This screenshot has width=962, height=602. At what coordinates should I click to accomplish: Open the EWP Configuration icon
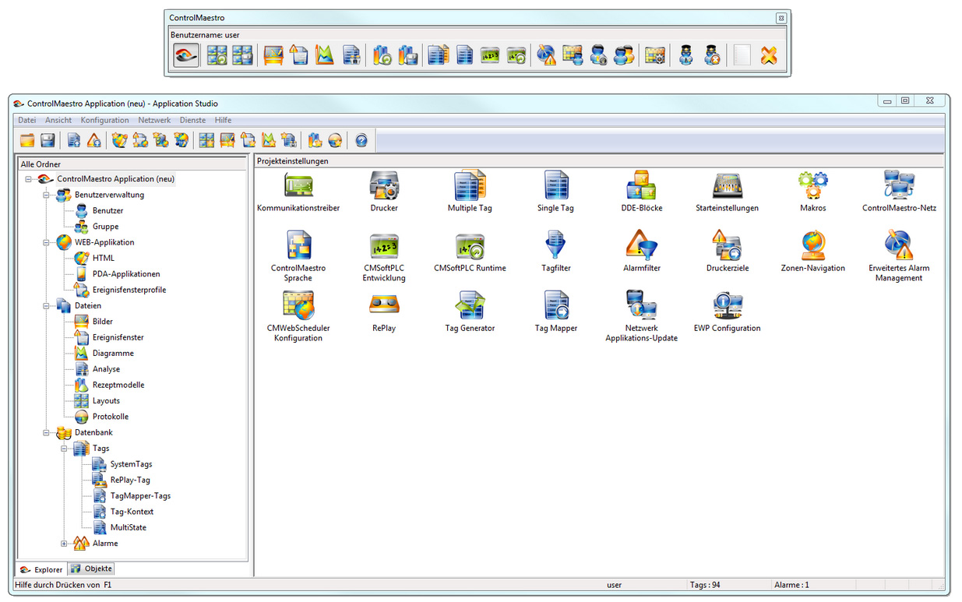coord(727,305)
